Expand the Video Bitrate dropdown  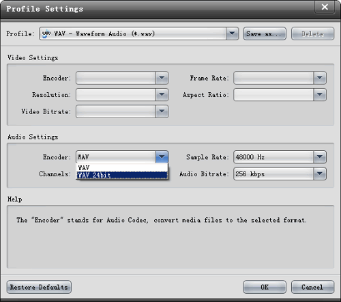[x=162, y=111]
